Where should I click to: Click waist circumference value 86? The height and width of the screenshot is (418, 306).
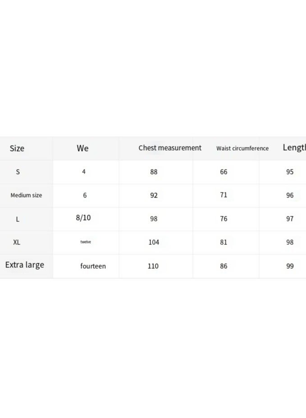point(224,266)
